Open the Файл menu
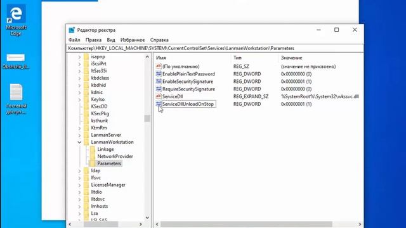The width and height of the screenshot is (406, 228). 74,40
